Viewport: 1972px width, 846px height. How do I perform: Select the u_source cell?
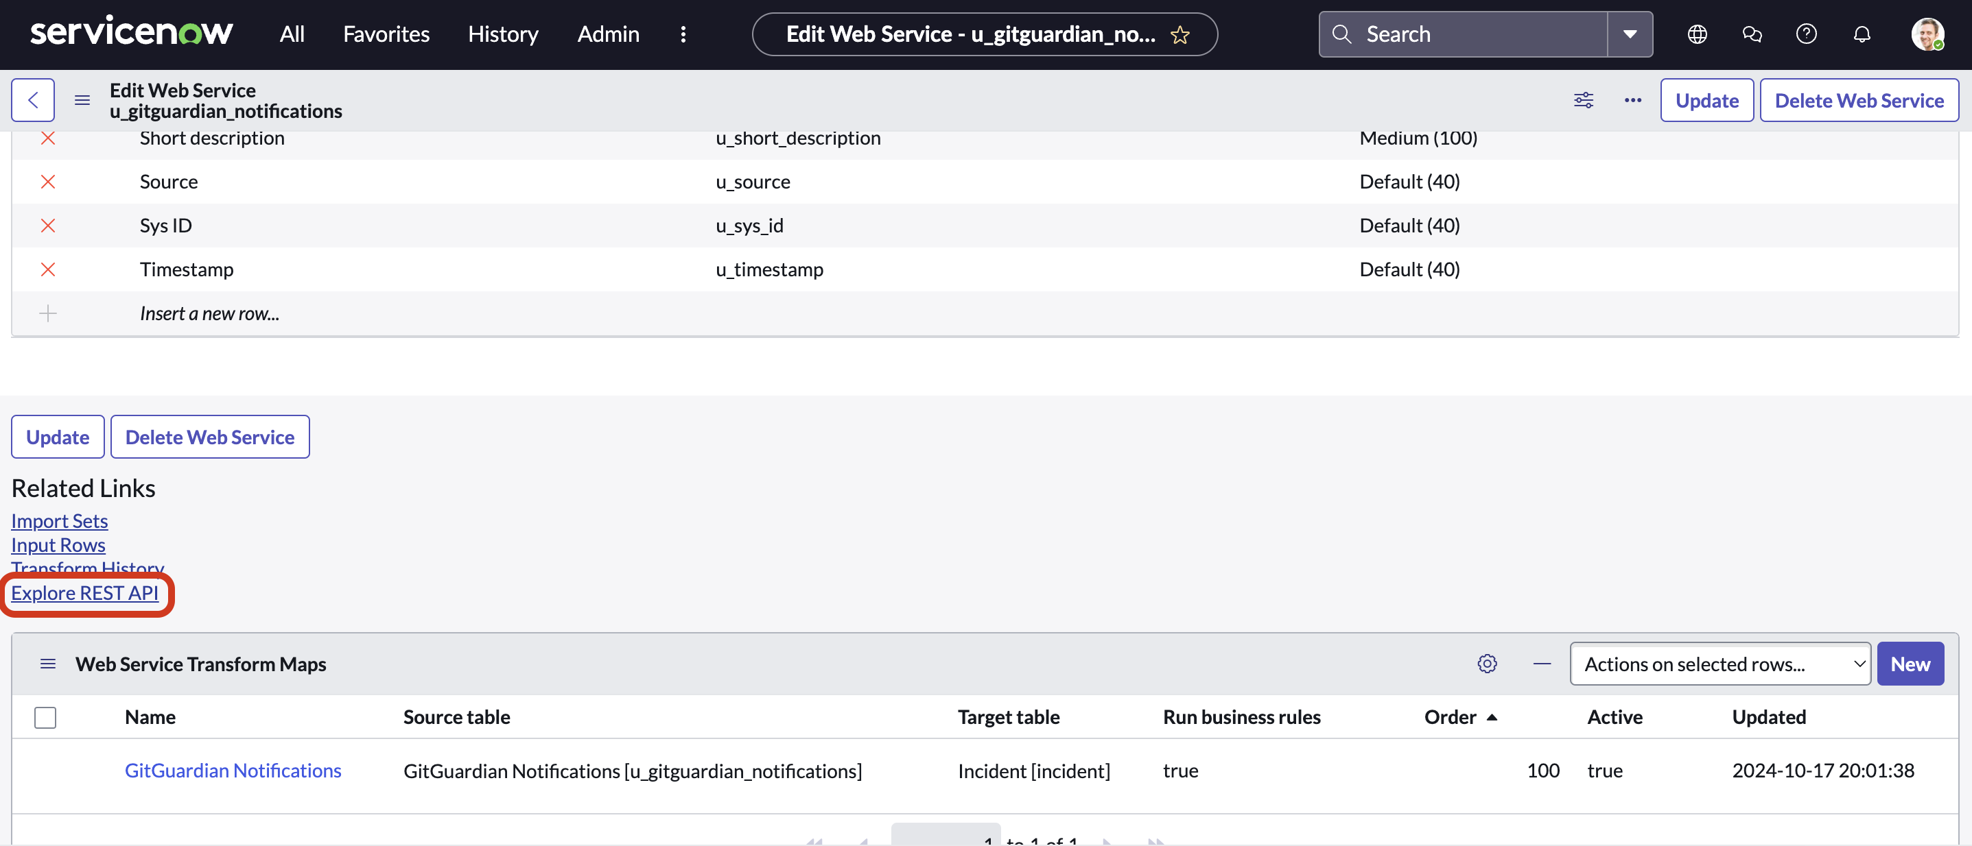753,182
